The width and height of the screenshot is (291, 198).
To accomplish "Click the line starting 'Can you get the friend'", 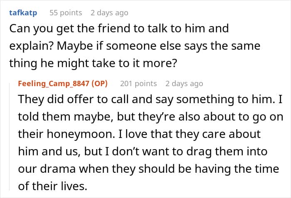I will click(119, 29).
